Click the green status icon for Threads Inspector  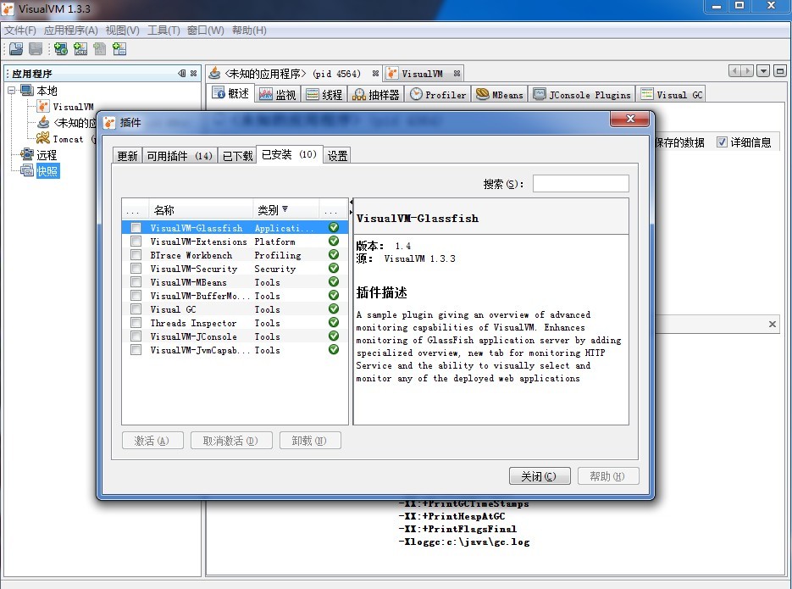(334, 322)
